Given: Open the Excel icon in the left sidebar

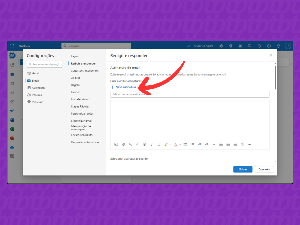Looking at the screenshot, I should [12, 129].
